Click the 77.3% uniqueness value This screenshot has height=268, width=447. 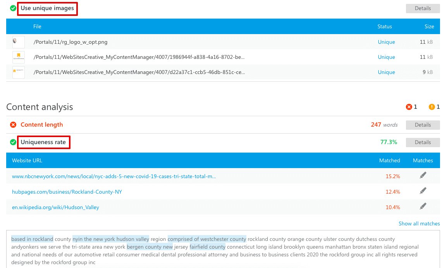tap(389, 142)
